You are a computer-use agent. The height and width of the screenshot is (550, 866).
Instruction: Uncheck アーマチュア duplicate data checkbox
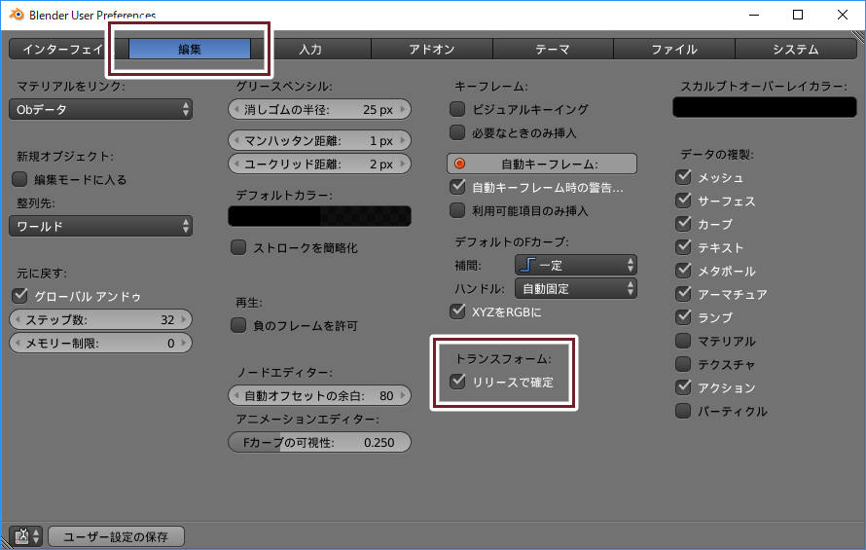click(x=683, y=294)
